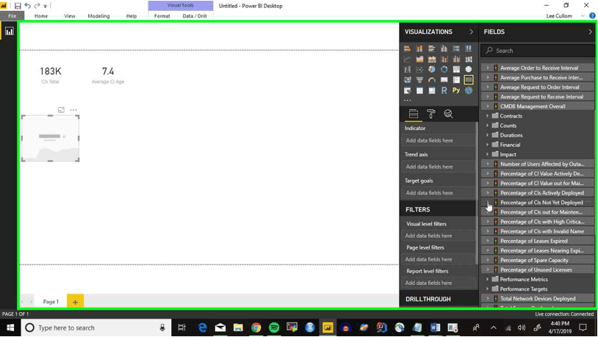Choose the R script visual

[x=444, y=91]
